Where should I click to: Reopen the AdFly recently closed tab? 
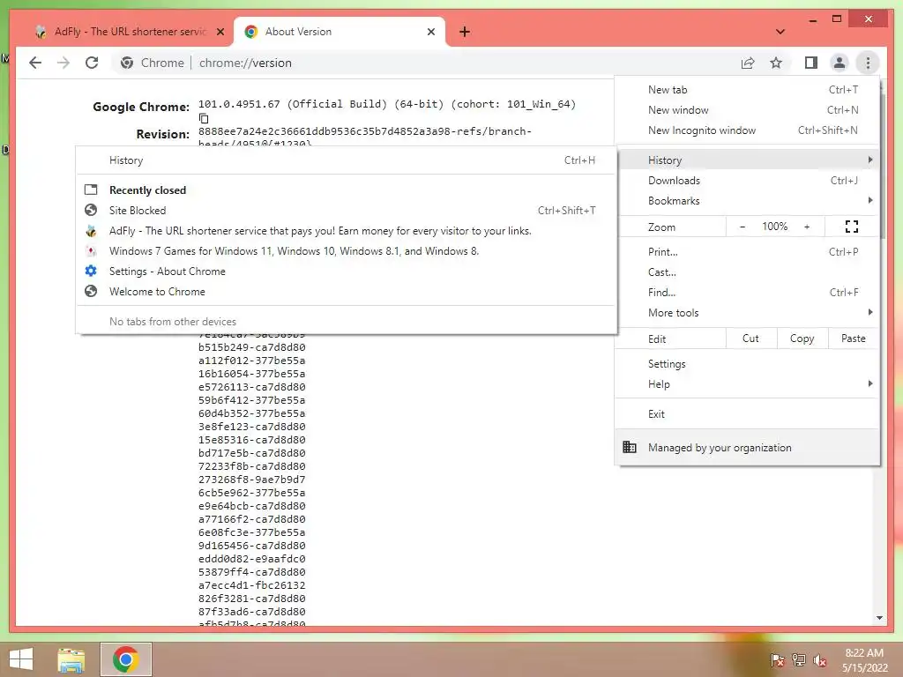(x=346, y=231)
